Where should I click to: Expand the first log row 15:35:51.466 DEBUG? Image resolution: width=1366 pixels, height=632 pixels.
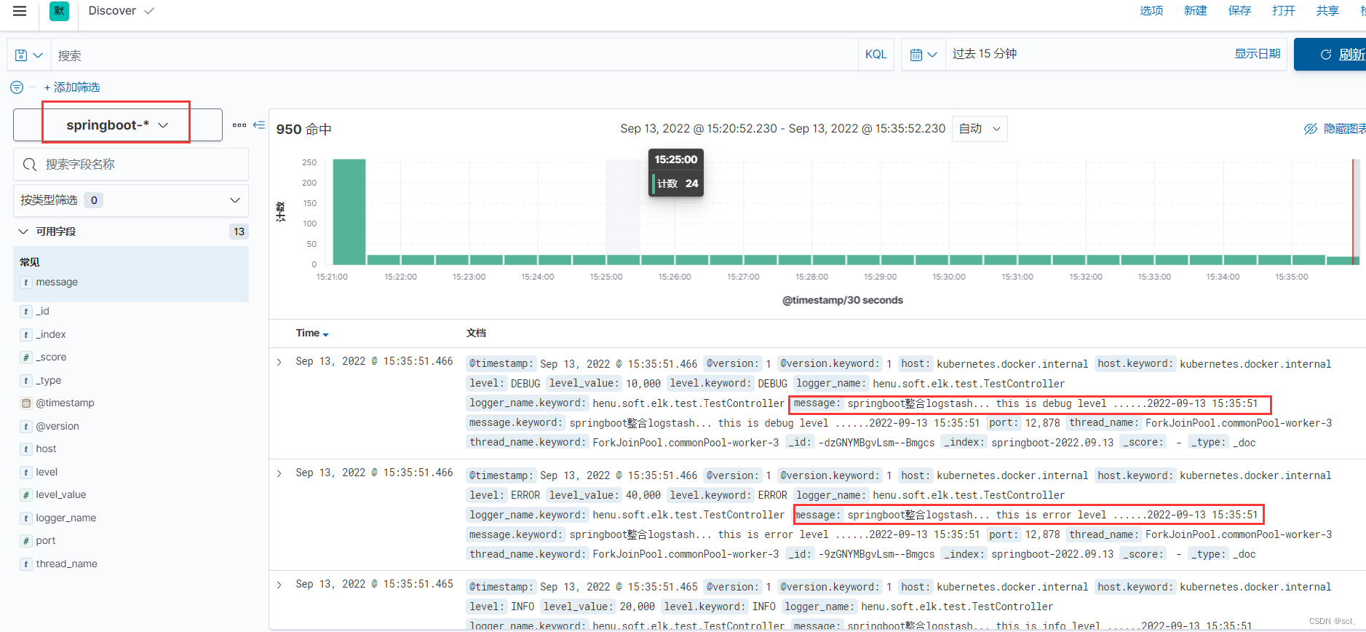[279, 362]
